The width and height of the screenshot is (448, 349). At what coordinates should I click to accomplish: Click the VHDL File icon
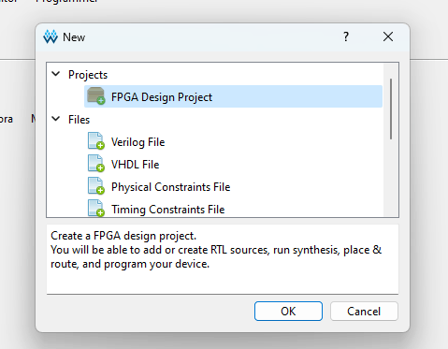pos(95,164)
